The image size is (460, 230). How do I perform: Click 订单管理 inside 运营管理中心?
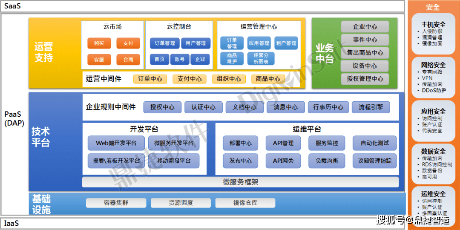pos(232,43)
